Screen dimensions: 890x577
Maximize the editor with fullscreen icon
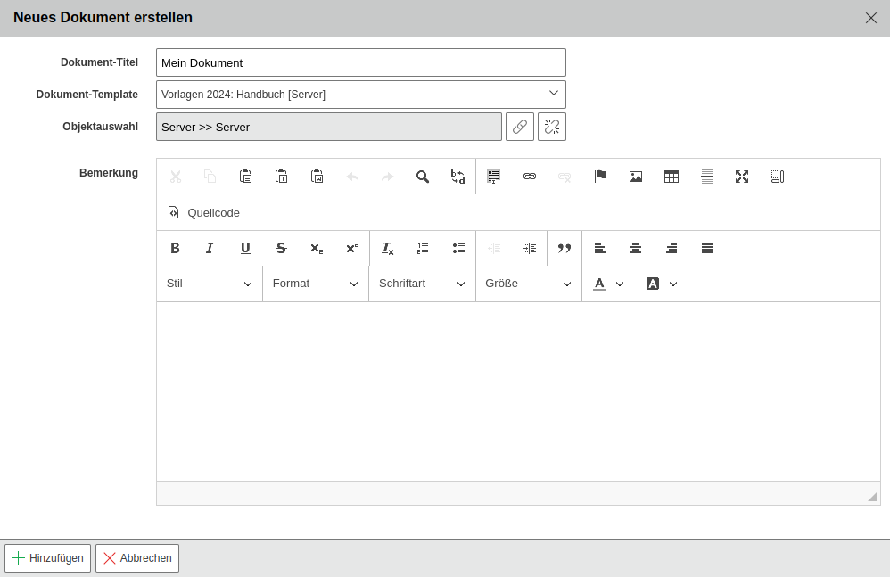[x=742, y=177]
